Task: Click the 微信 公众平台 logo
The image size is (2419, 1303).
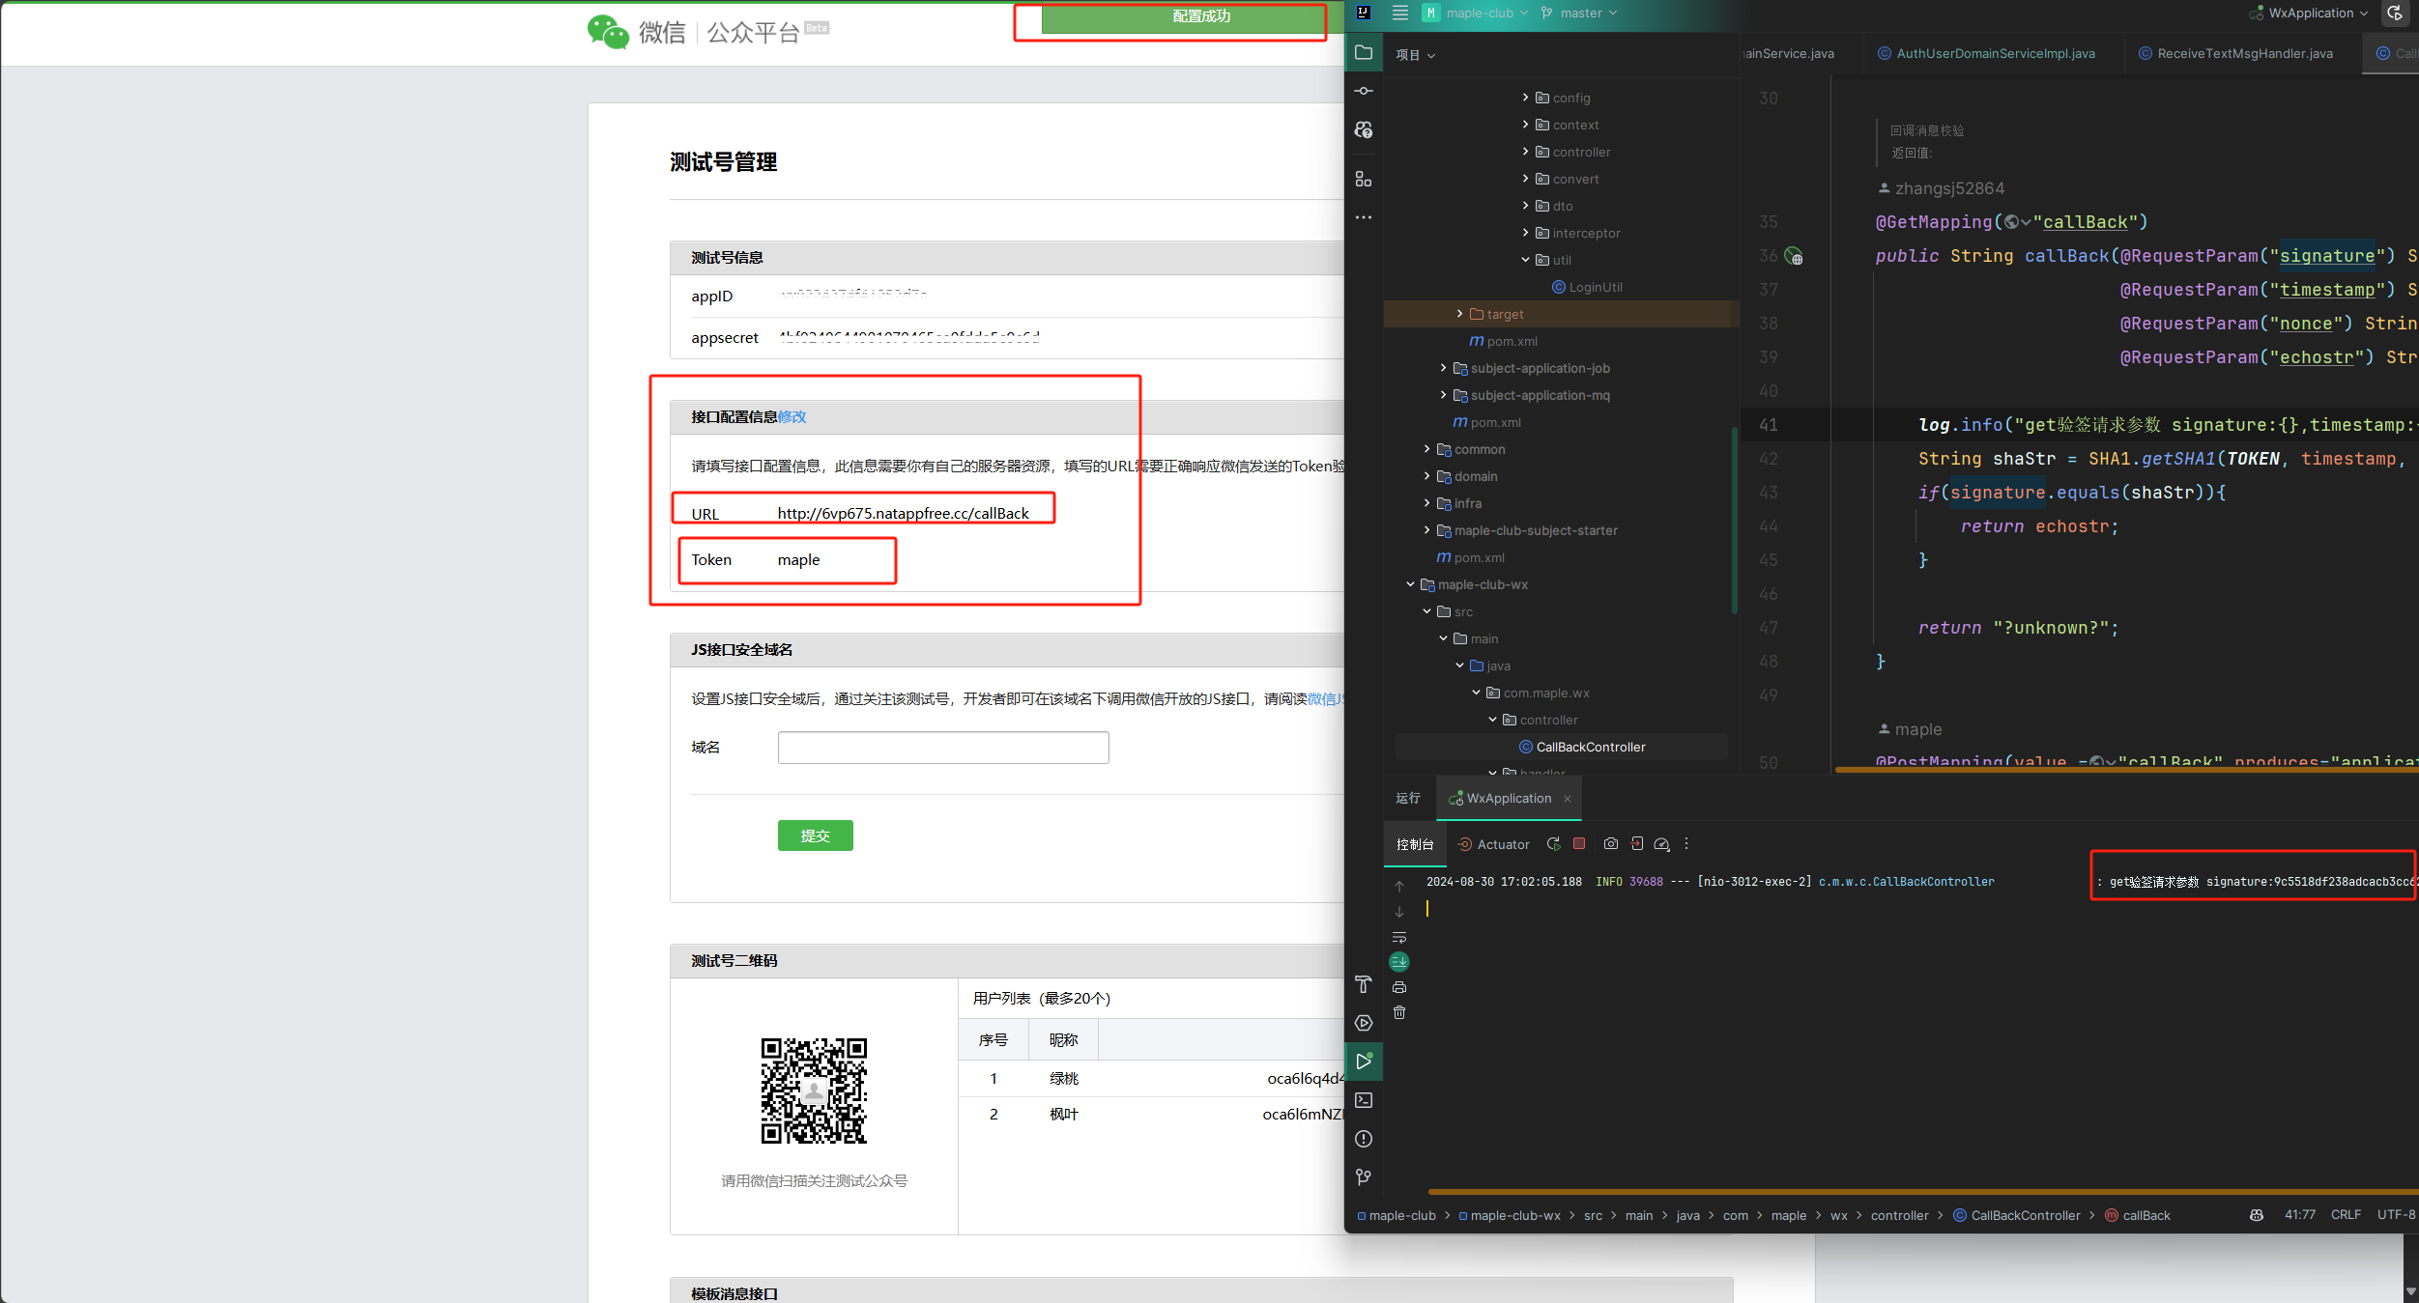Action: click(707, 32)
